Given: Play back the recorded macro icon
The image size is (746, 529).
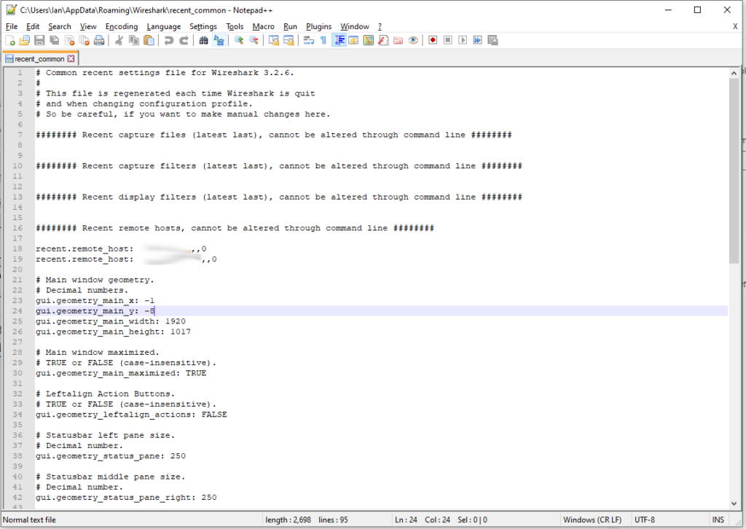Looking at the screenshot, I should 463,40.
